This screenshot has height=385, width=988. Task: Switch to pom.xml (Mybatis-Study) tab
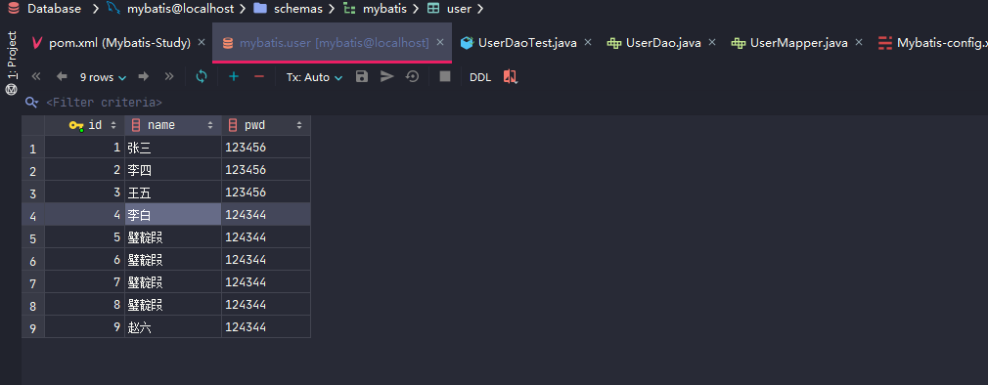119,43
